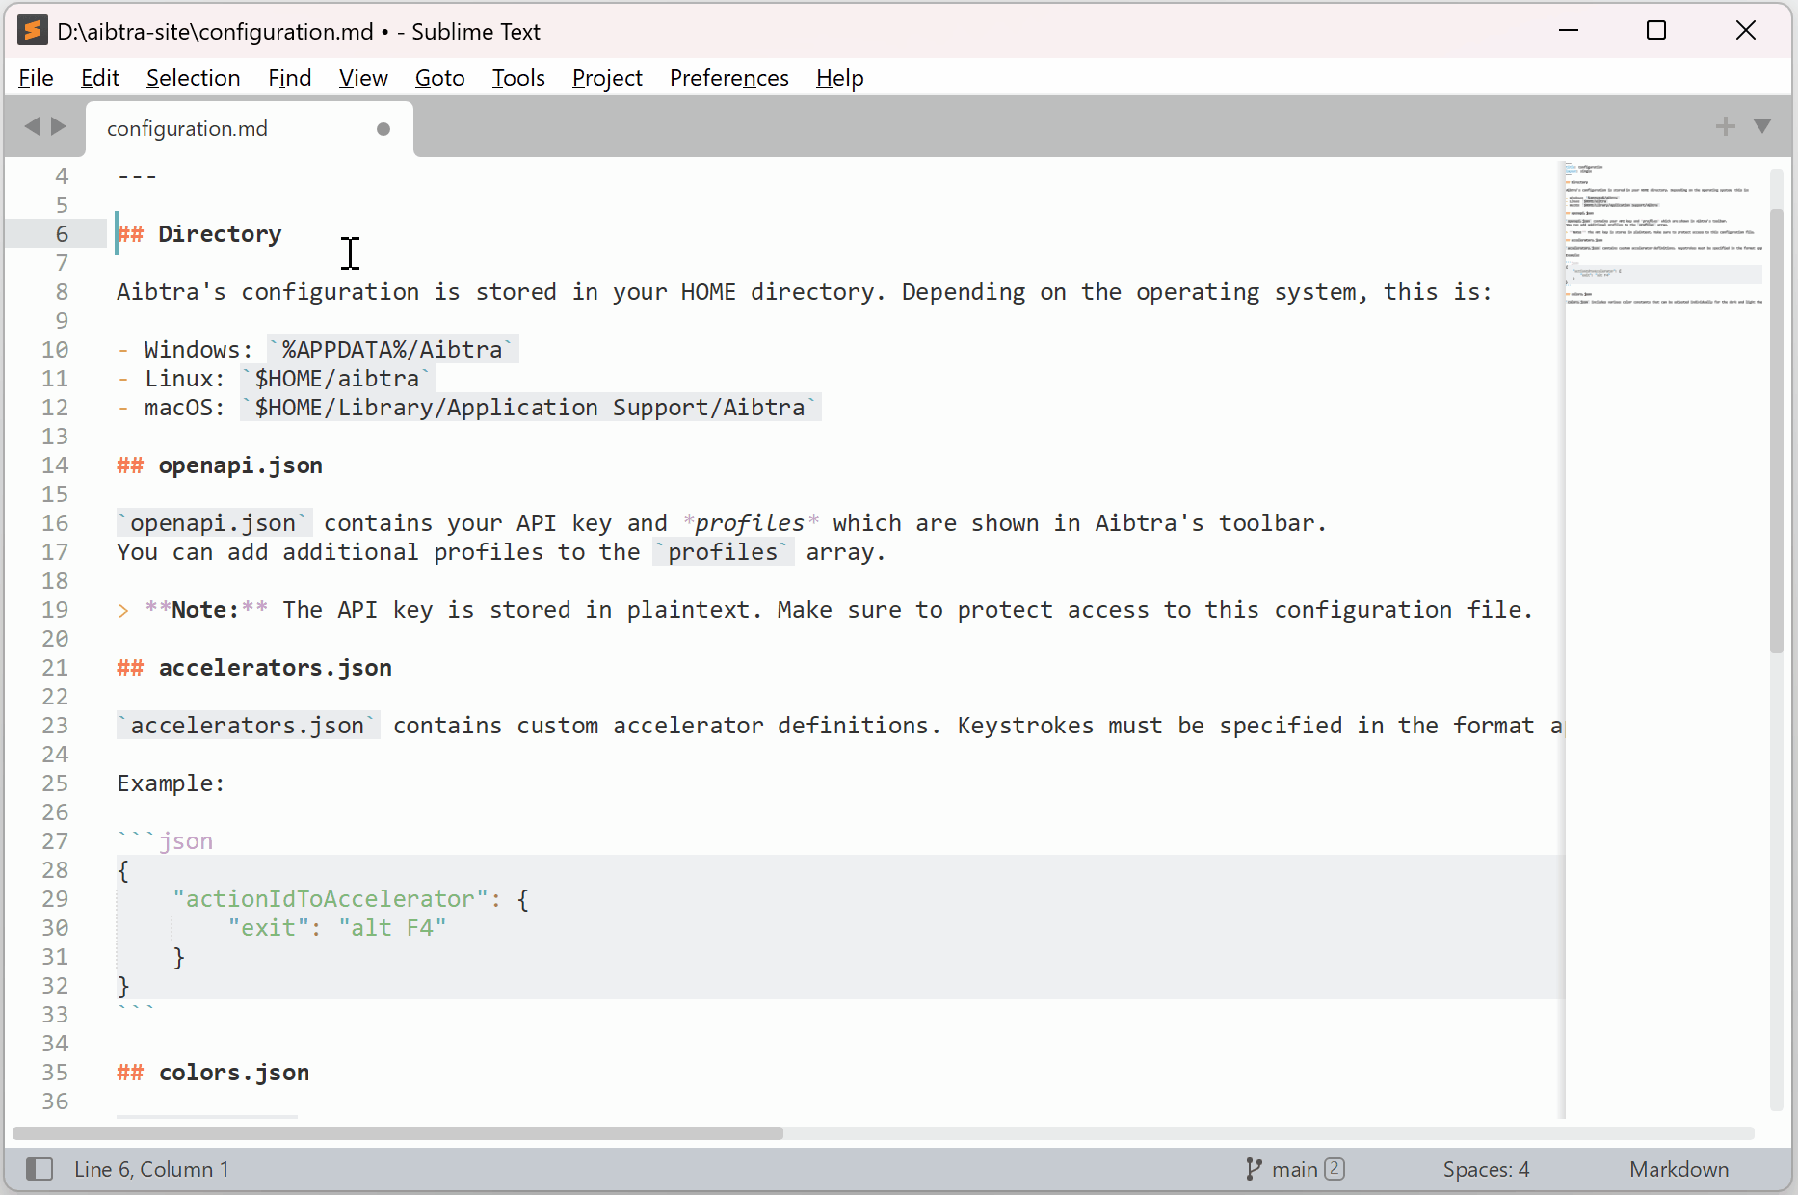Jump using the minimap code preview

click(1662, 231)
